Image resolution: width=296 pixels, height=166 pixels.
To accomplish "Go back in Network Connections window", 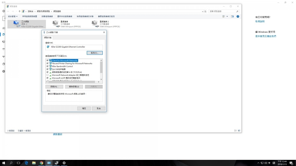I will [x=8, y=11].
